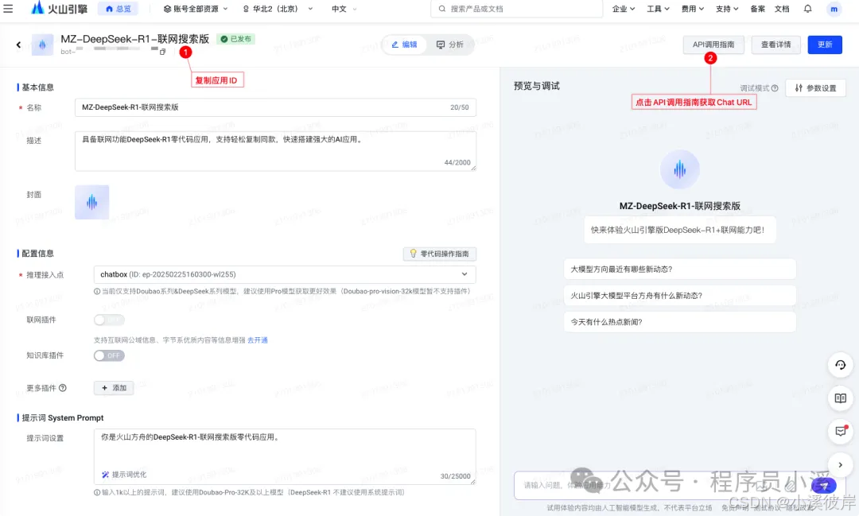The image size is (859, 516).
Task: Go to the 总览 overview
Action: pyautogui.click(x=119, y=9)
